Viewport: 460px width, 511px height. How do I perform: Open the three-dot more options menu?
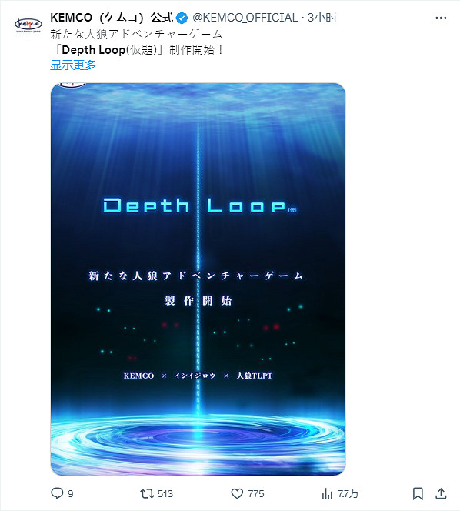tap(441, 18)
